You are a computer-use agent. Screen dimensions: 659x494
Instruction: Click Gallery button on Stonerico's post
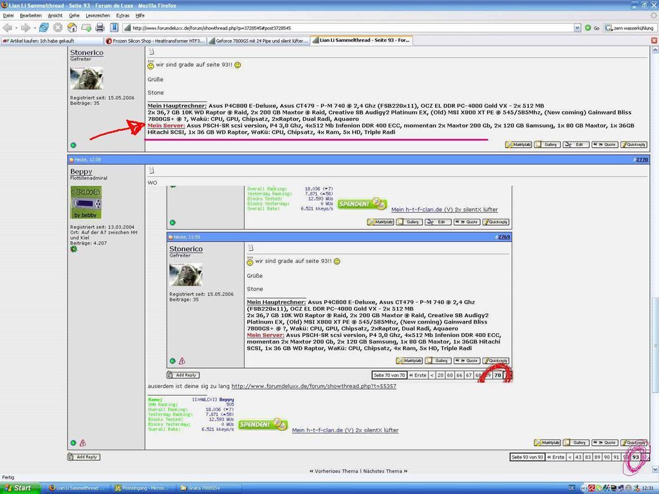547,145
